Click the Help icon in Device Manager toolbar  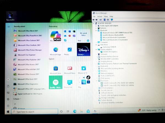105,20
